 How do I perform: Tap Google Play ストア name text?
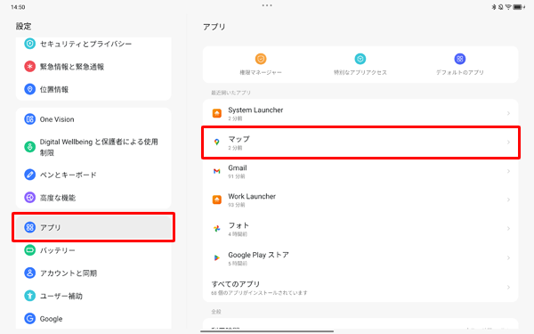[258, 255]
